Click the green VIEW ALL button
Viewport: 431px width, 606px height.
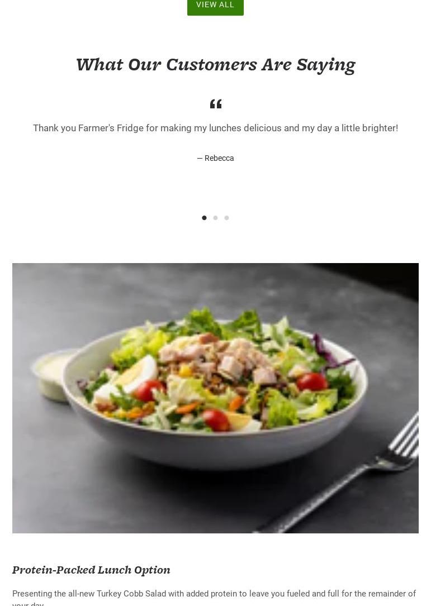[215, 6]
